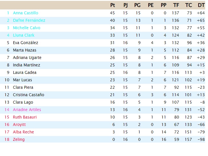Open the Lluna Clark entry
The width and height of the screenshot is (208, 156).
24,35
